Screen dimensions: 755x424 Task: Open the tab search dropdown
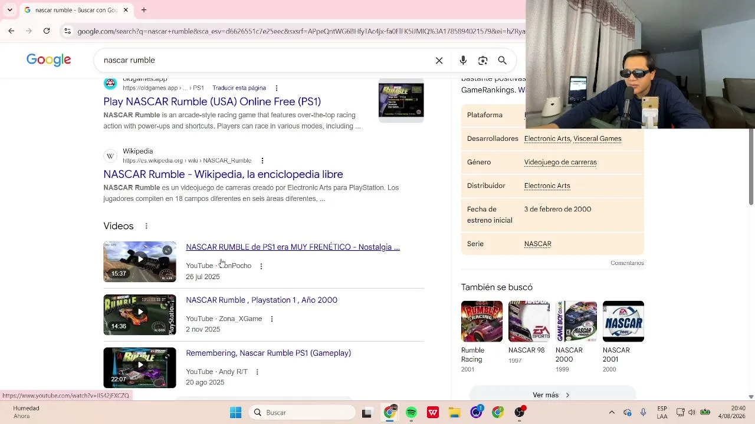(x=11, y=10)
